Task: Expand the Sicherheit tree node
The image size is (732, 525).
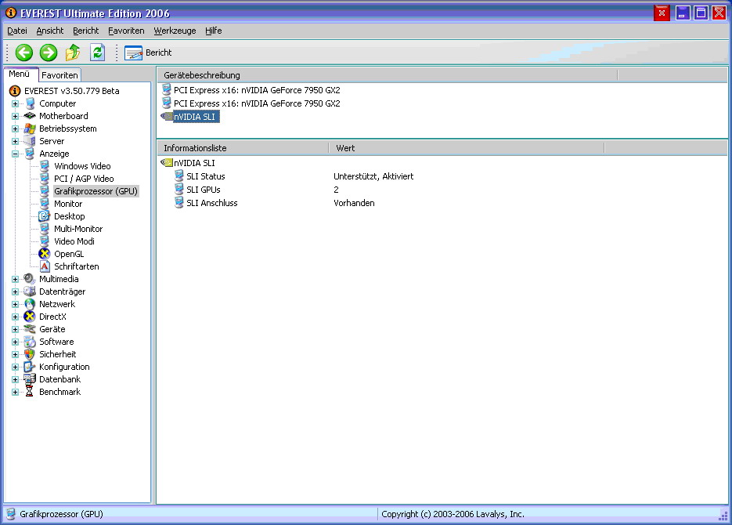Action: pyautogui.click(x=16, y=354)
